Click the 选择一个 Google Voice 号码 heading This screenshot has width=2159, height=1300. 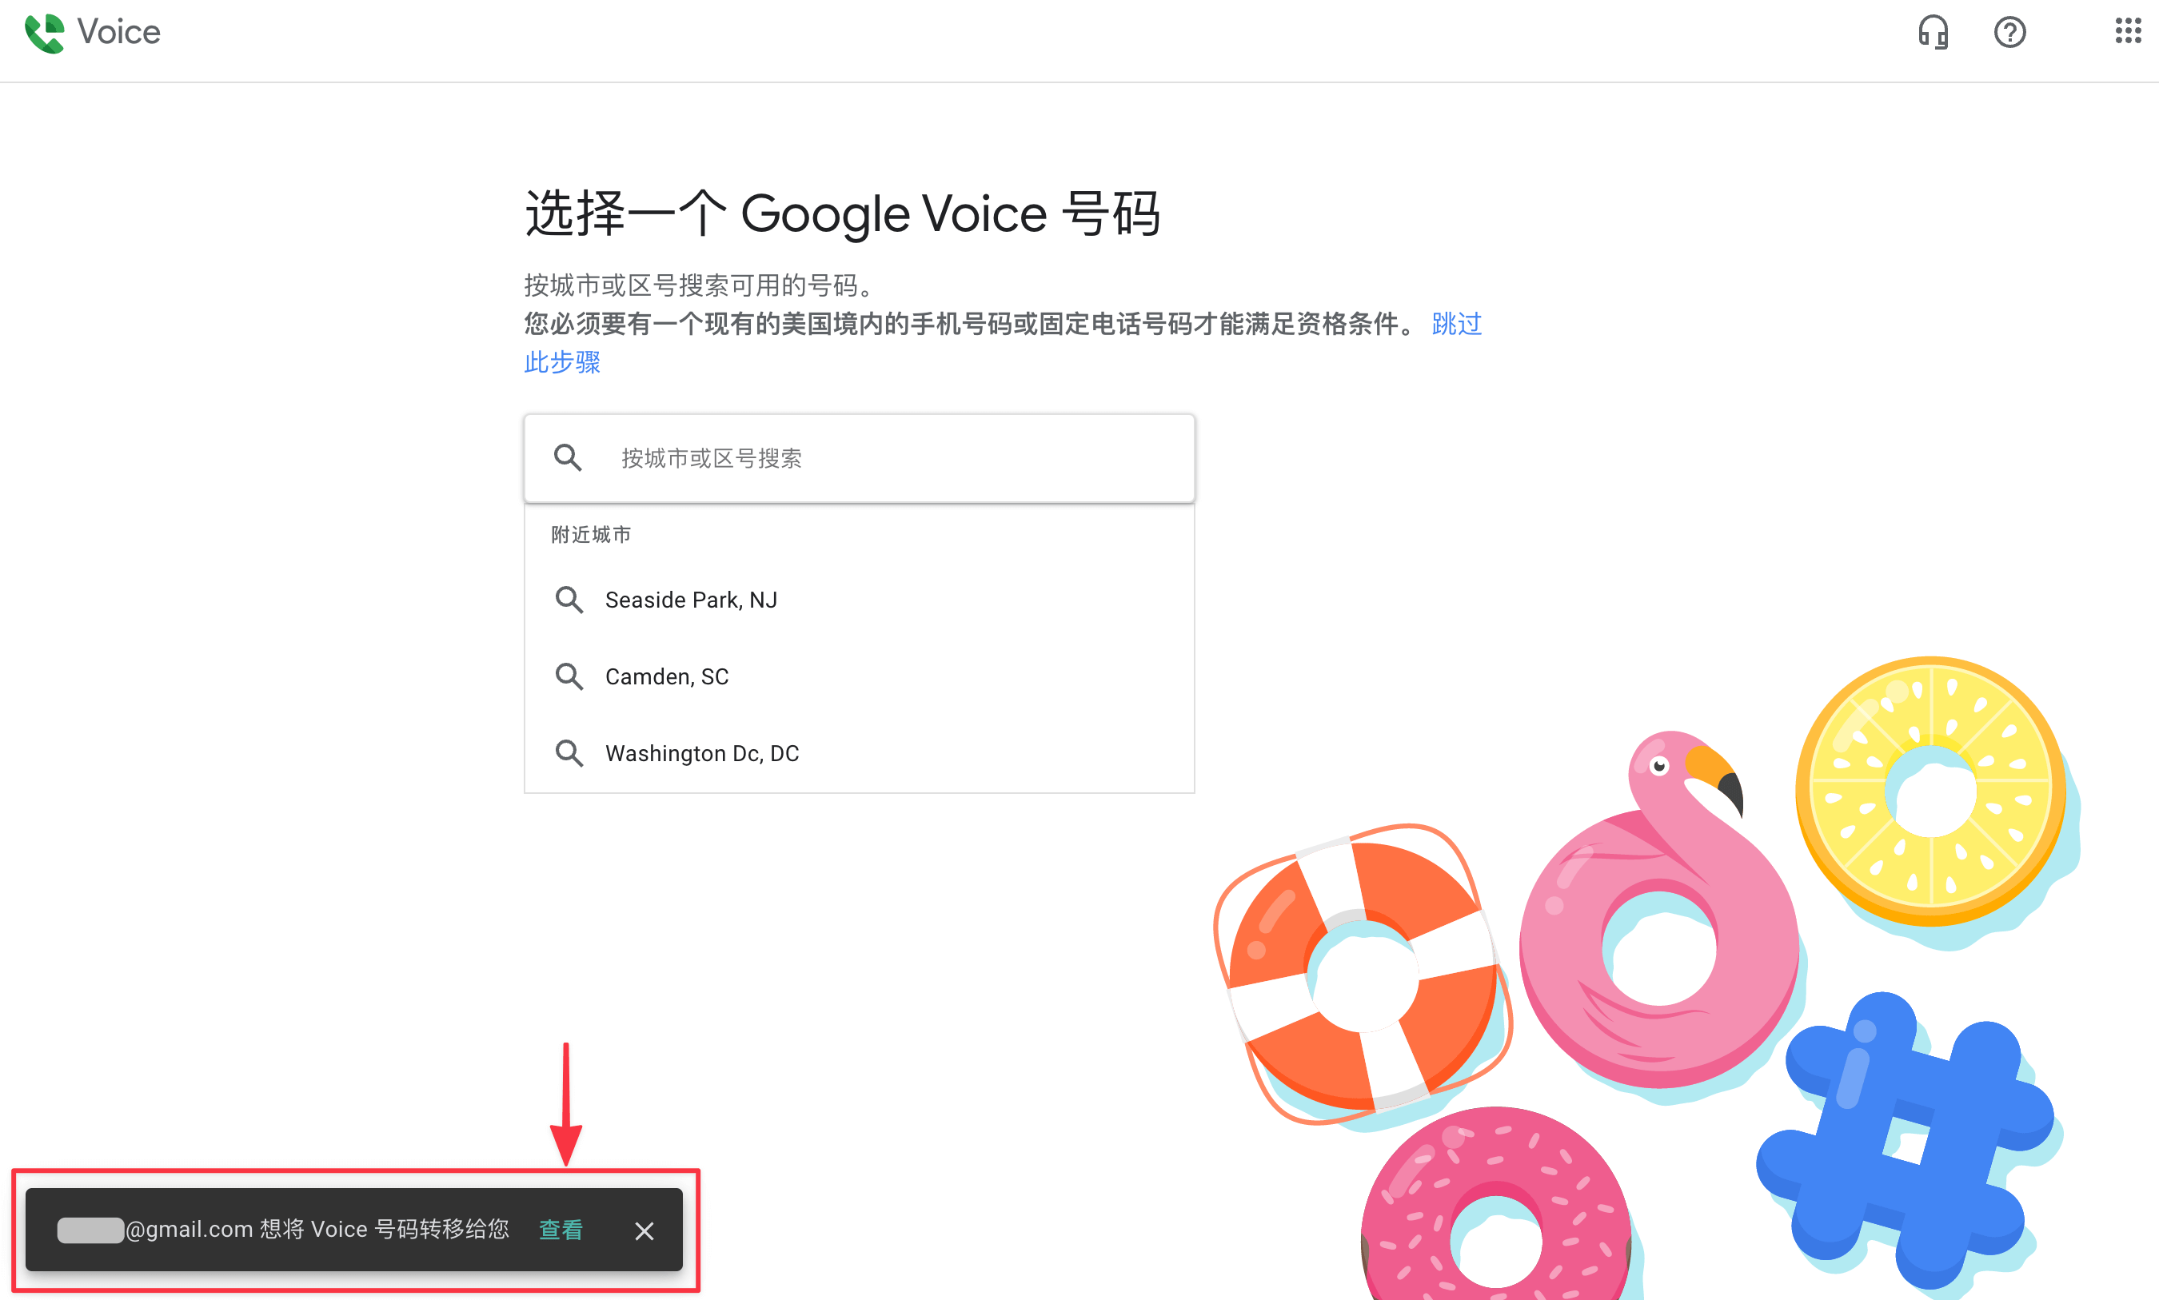(x=843, y=213)
